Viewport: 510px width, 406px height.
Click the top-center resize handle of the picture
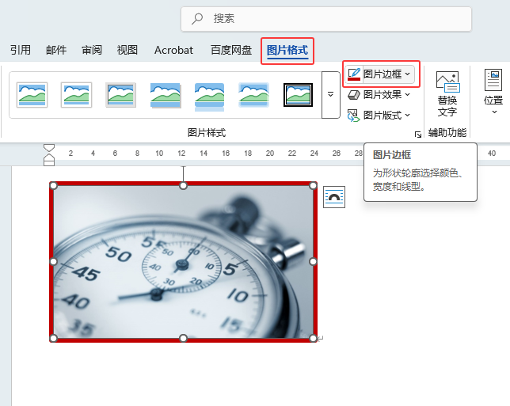183,186
